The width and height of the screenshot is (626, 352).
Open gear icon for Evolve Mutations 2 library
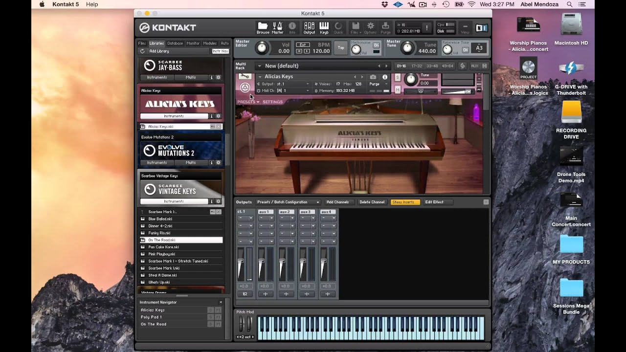point(218,162)
